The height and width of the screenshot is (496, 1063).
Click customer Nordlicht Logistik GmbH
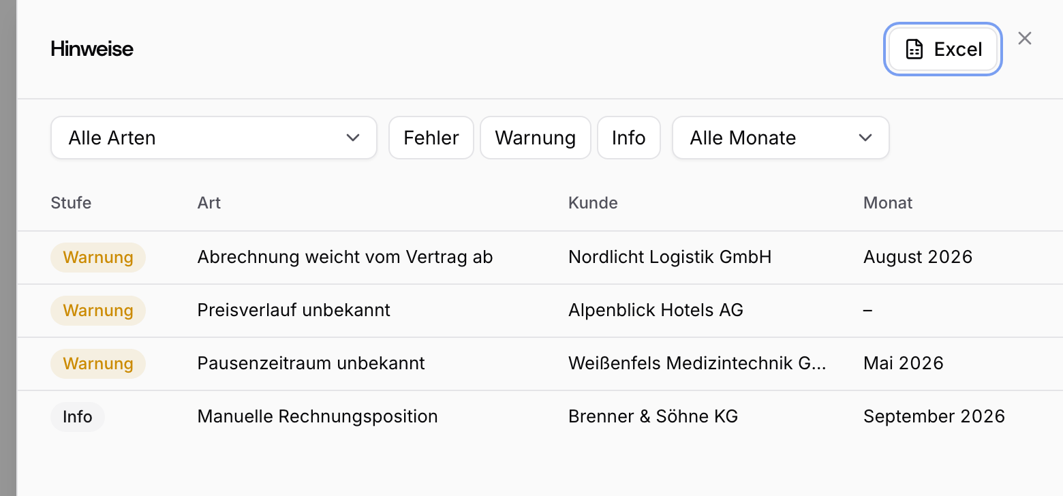click(670, 258)
